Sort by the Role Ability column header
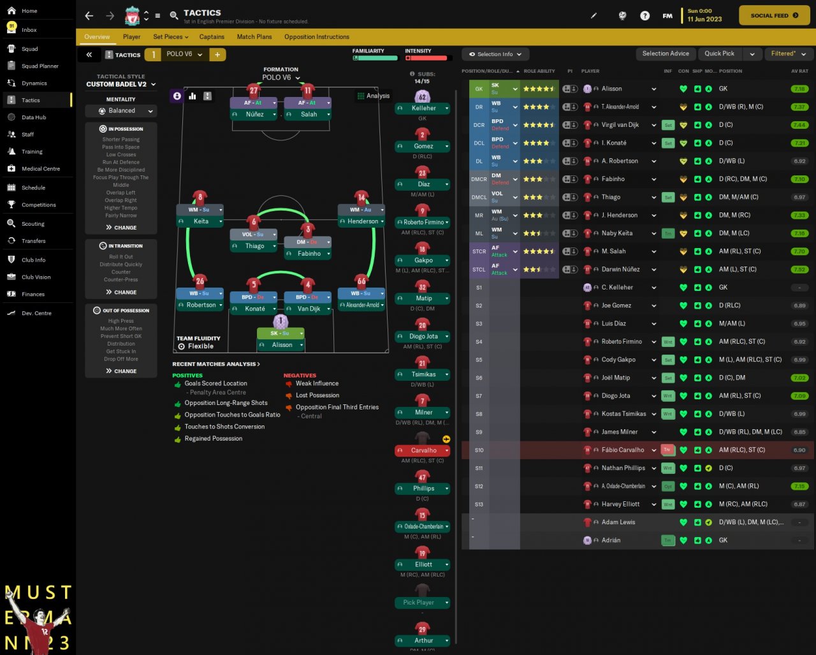 (x=539, y=71)
